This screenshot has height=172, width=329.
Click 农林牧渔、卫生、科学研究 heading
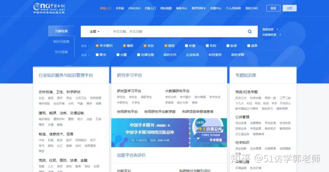pos(59,92)
